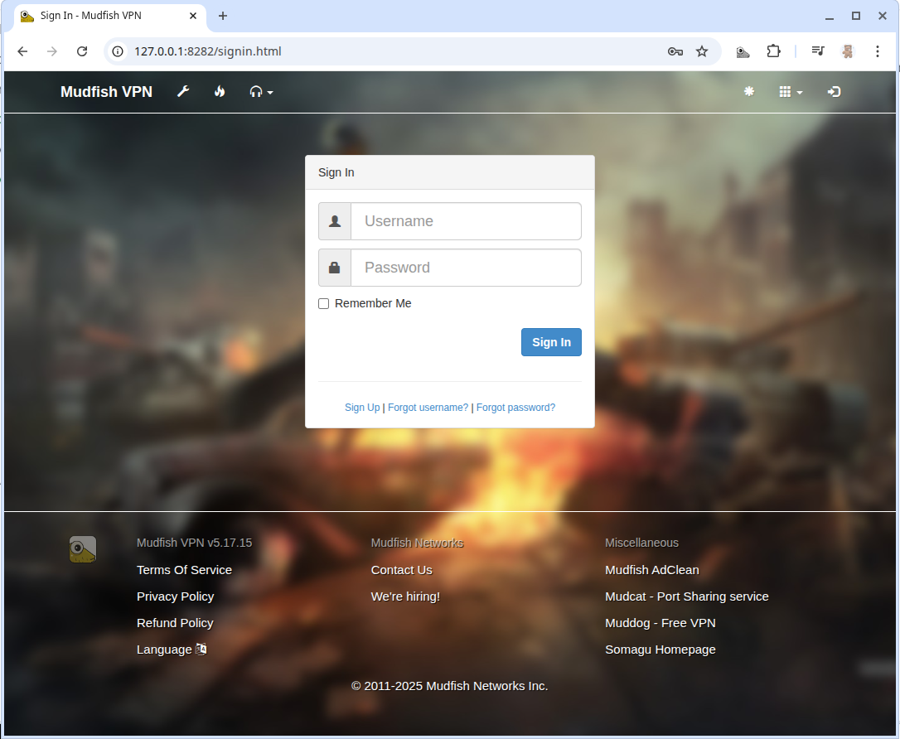The width and height of the screenshot is (900, 739).
Task: Focus the Username input field
Action: click(x=466, y=221)
